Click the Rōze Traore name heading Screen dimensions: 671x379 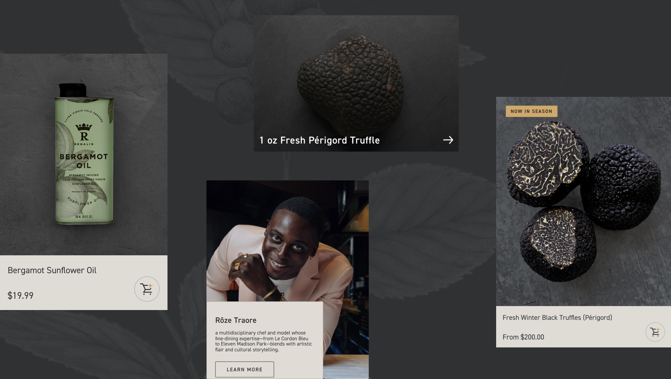[x=236, y=320]
